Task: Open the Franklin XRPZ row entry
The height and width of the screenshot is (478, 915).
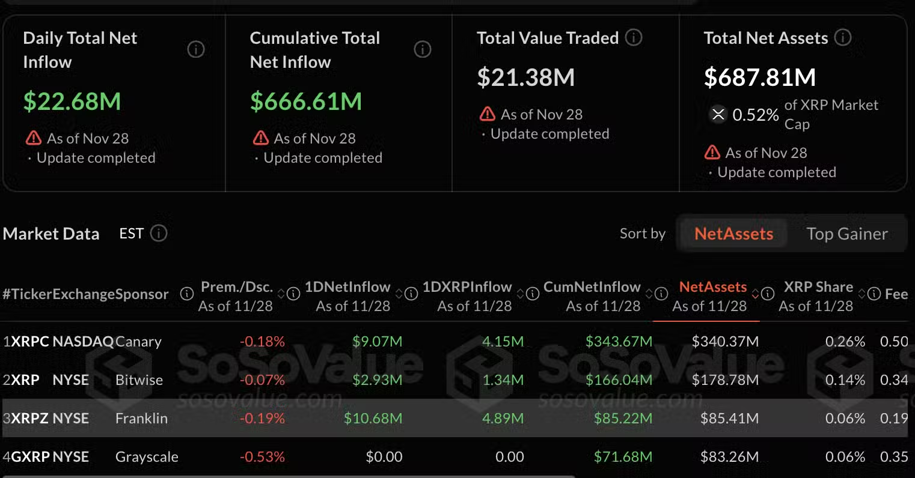Action: tap(141, 419)
